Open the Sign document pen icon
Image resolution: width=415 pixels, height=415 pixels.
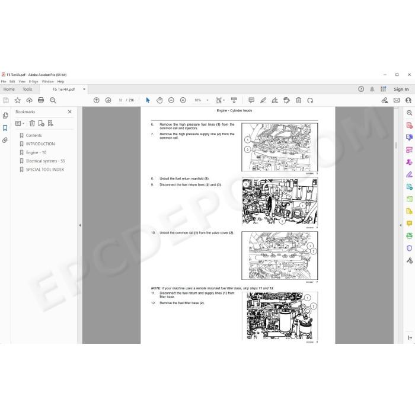point(274,100)
